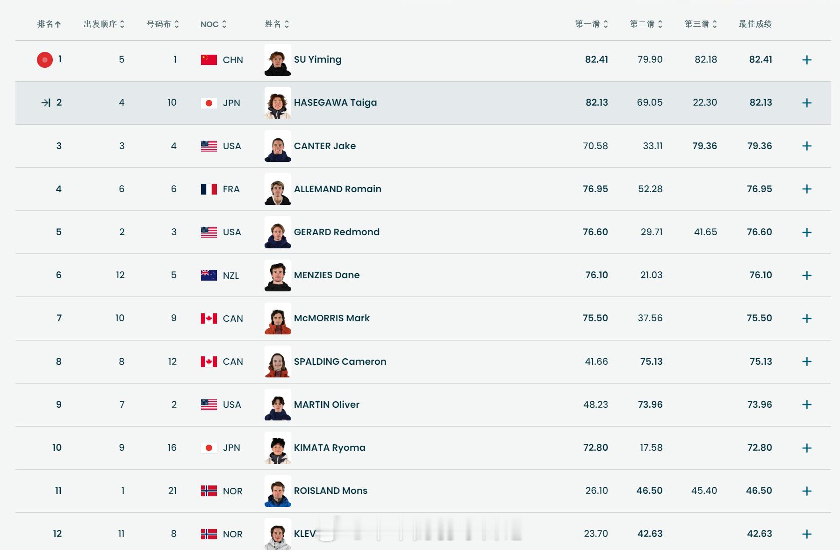Sort by 第三滑 scores
This screenshot has width=840, height=550.
coord(701,24)
